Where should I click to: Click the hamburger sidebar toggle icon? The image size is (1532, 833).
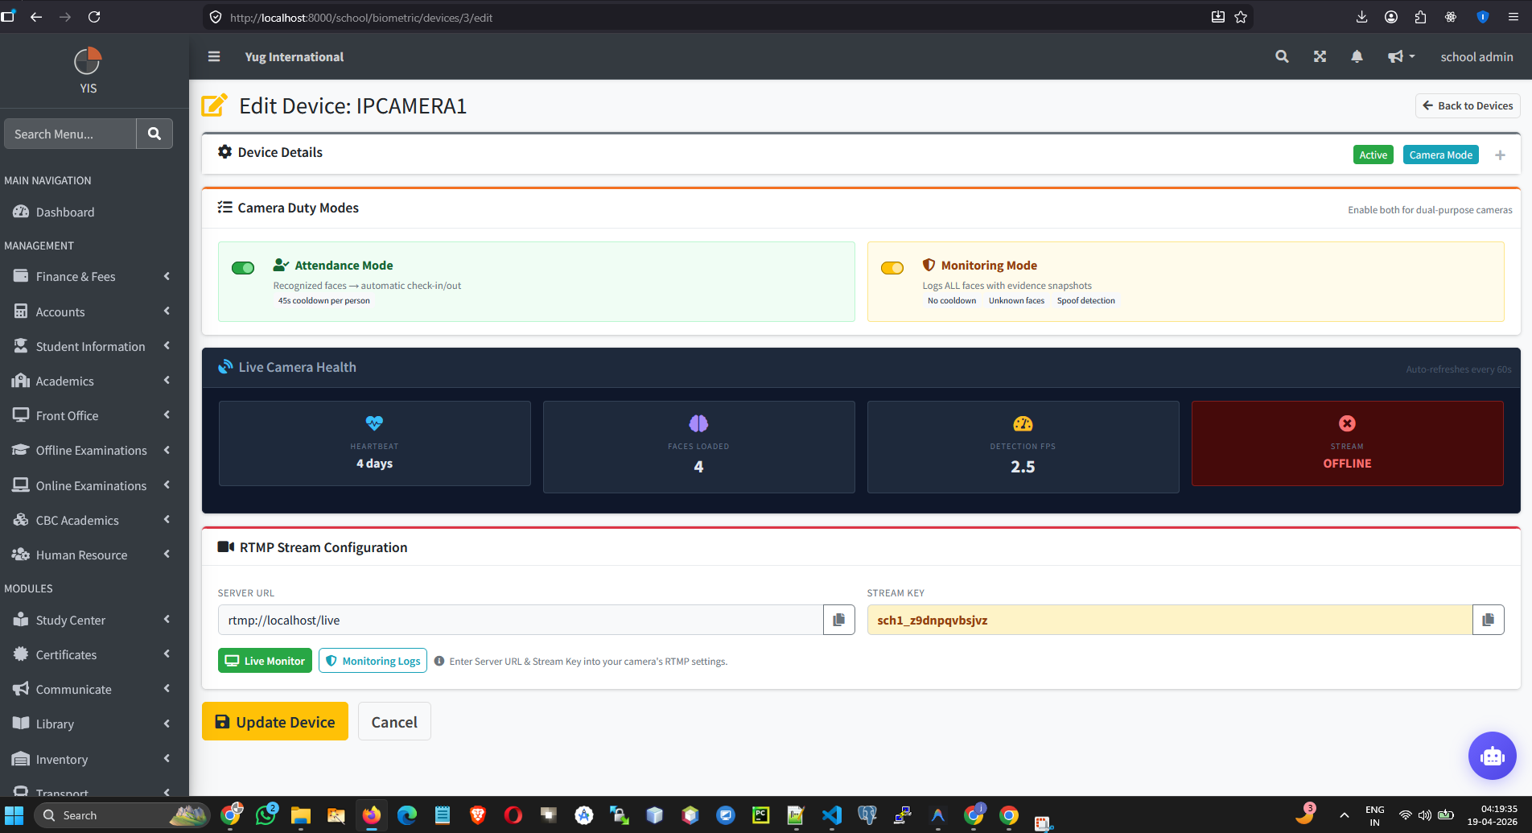click(x=214, y=56)
